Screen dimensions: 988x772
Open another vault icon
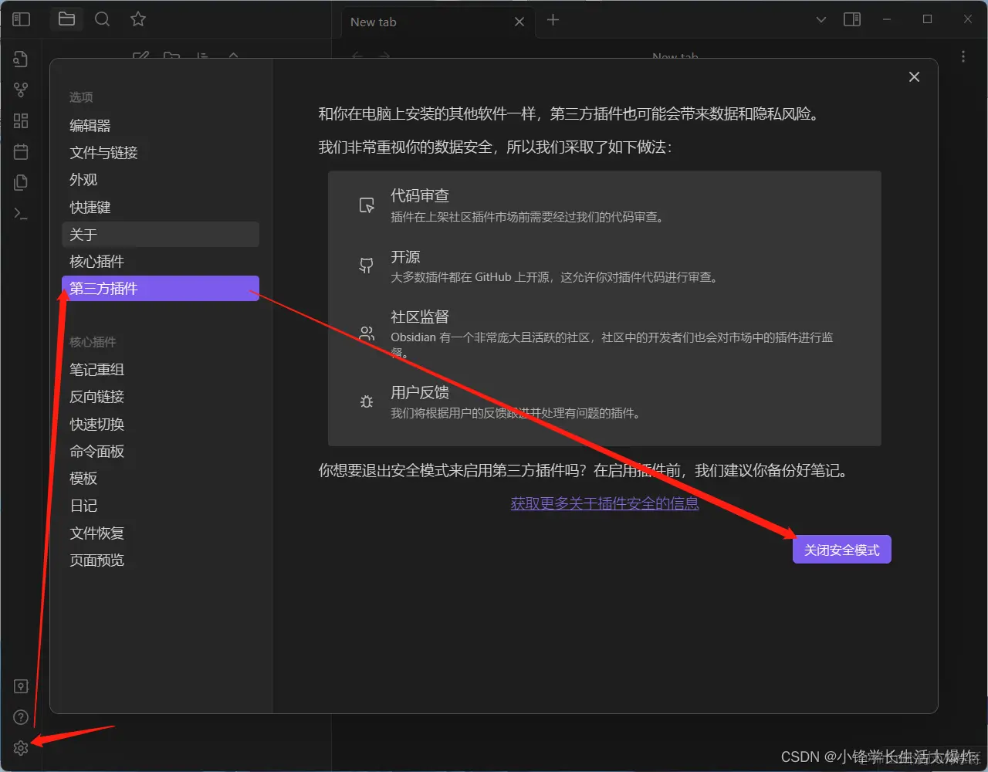(x=21, y=686)
